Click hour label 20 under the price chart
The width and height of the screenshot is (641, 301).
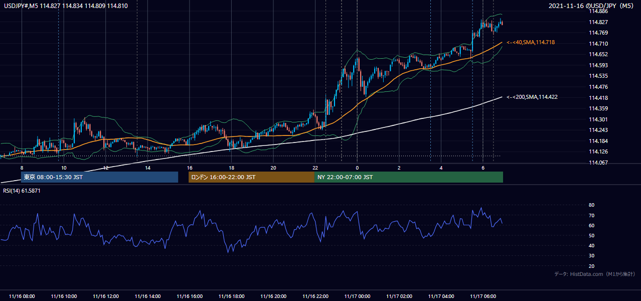(x=273, y=168)
